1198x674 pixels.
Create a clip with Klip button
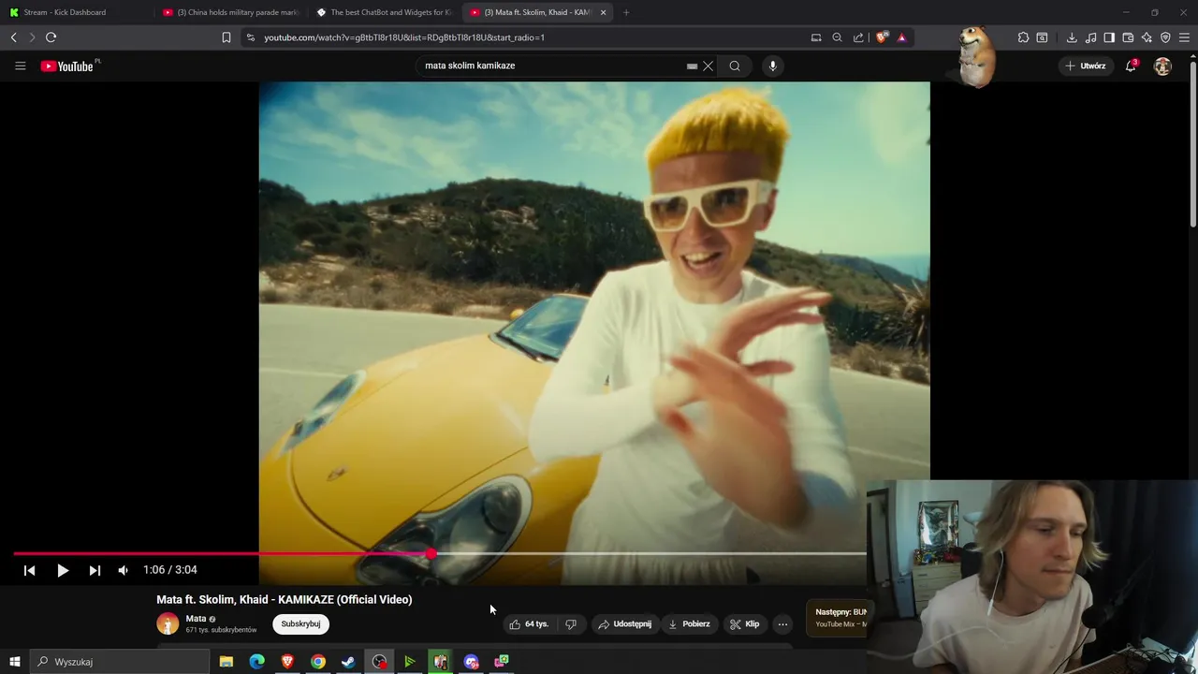[x=745, y=624]
